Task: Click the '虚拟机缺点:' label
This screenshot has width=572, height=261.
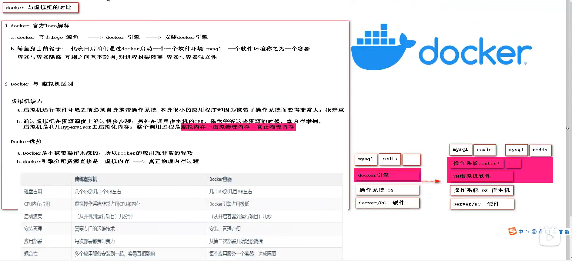Action: 28,102
